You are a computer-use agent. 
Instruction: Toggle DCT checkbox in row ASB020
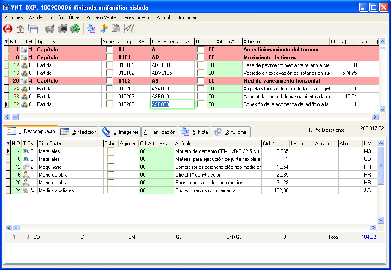pos(201,104)
